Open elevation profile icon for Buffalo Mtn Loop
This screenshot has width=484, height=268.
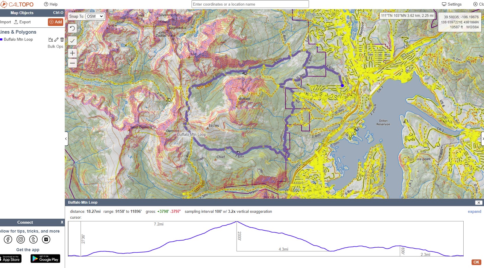tap(51, 40)
